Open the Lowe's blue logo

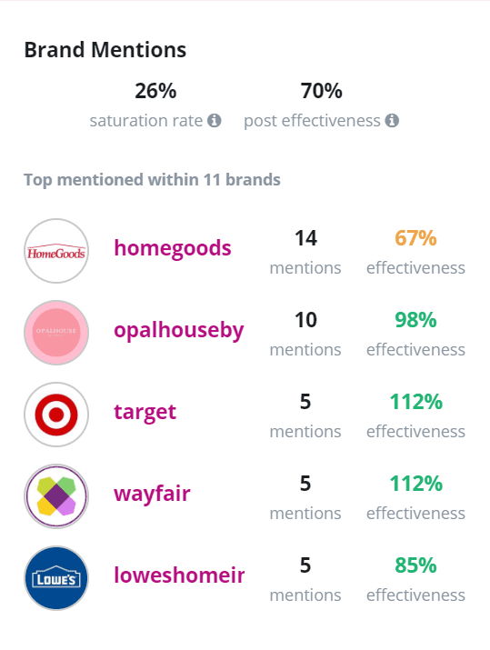click(x=56, y=578)
